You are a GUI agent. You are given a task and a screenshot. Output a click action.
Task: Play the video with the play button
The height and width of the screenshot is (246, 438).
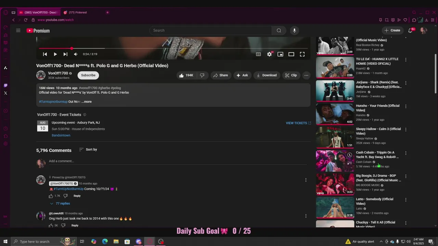55,54
